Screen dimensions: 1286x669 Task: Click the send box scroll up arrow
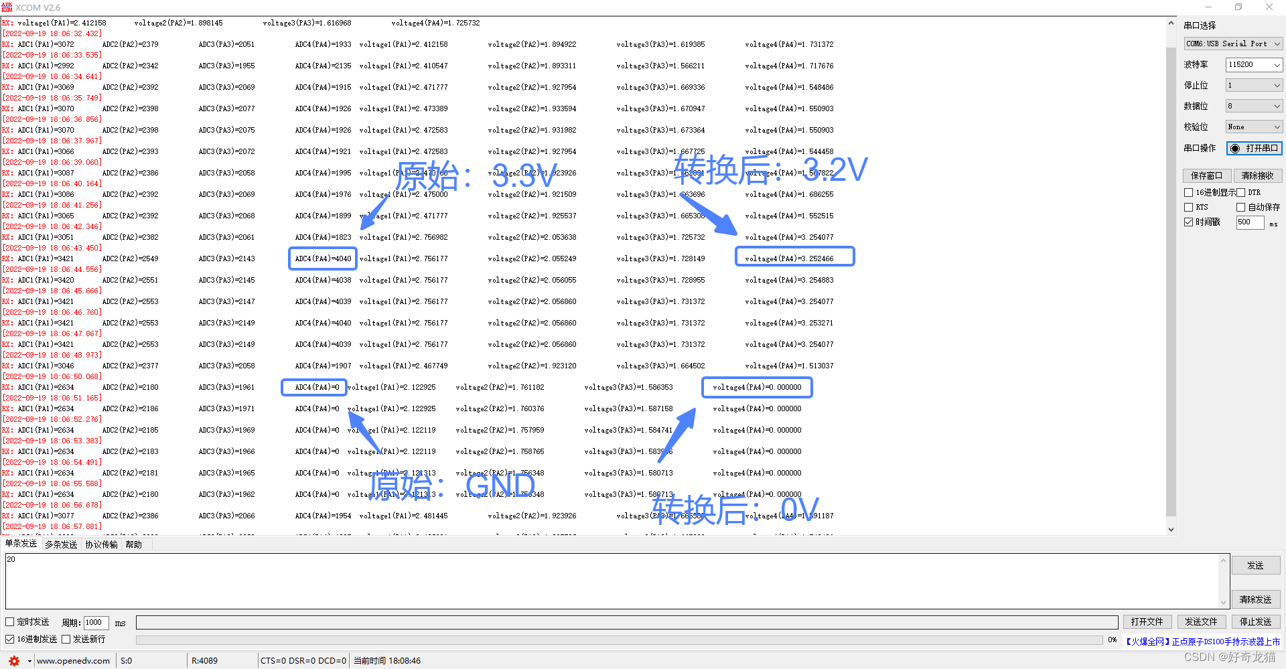1224,560
